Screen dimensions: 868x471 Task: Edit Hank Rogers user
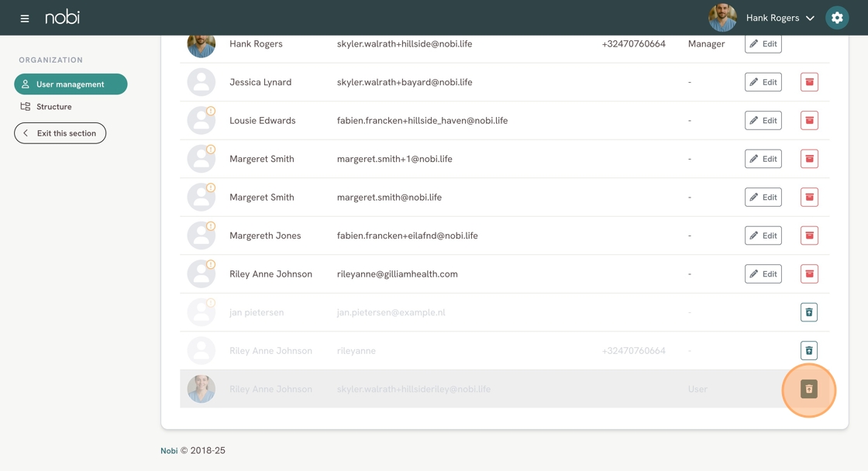pyautogui.click(x=763, y=44)
